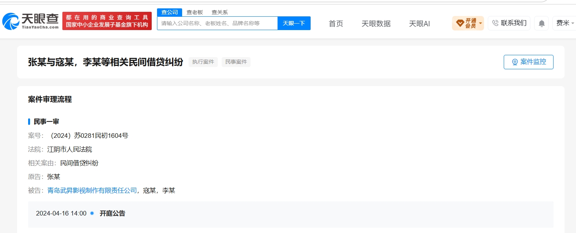Focus the company name search input

point(217,23)
